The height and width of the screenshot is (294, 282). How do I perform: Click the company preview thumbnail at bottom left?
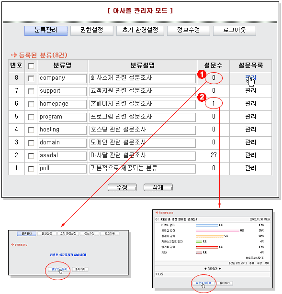68,252
